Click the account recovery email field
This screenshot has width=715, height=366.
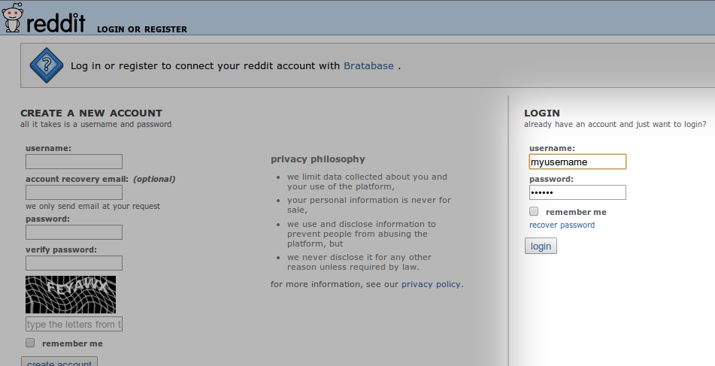[74, 192]
